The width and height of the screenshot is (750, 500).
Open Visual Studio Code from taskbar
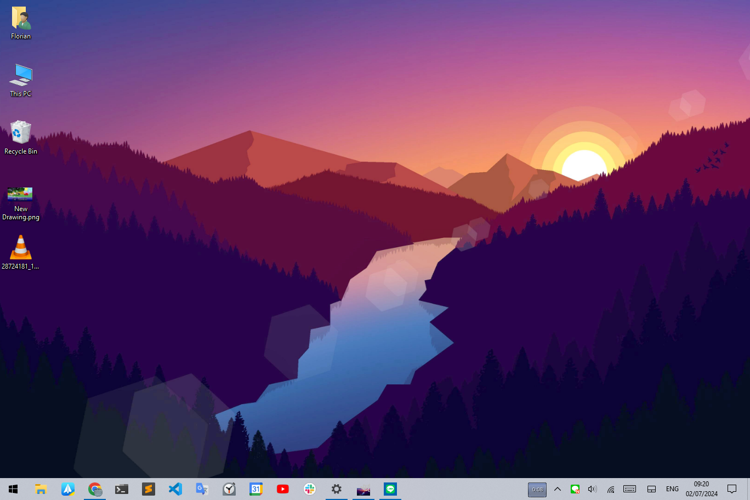[x=175, y=489]
